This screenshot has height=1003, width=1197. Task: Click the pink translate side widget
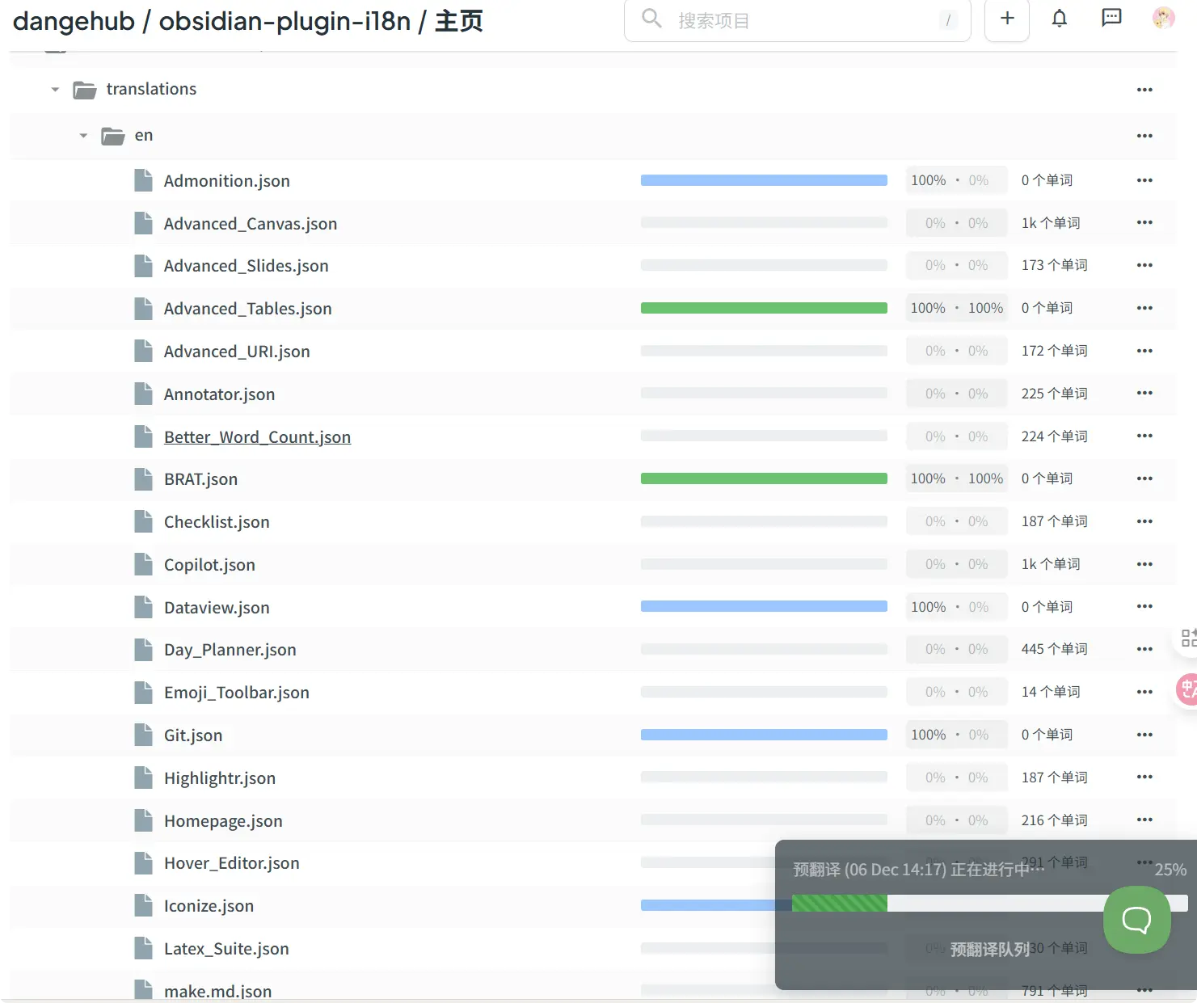click(1186, 689)
